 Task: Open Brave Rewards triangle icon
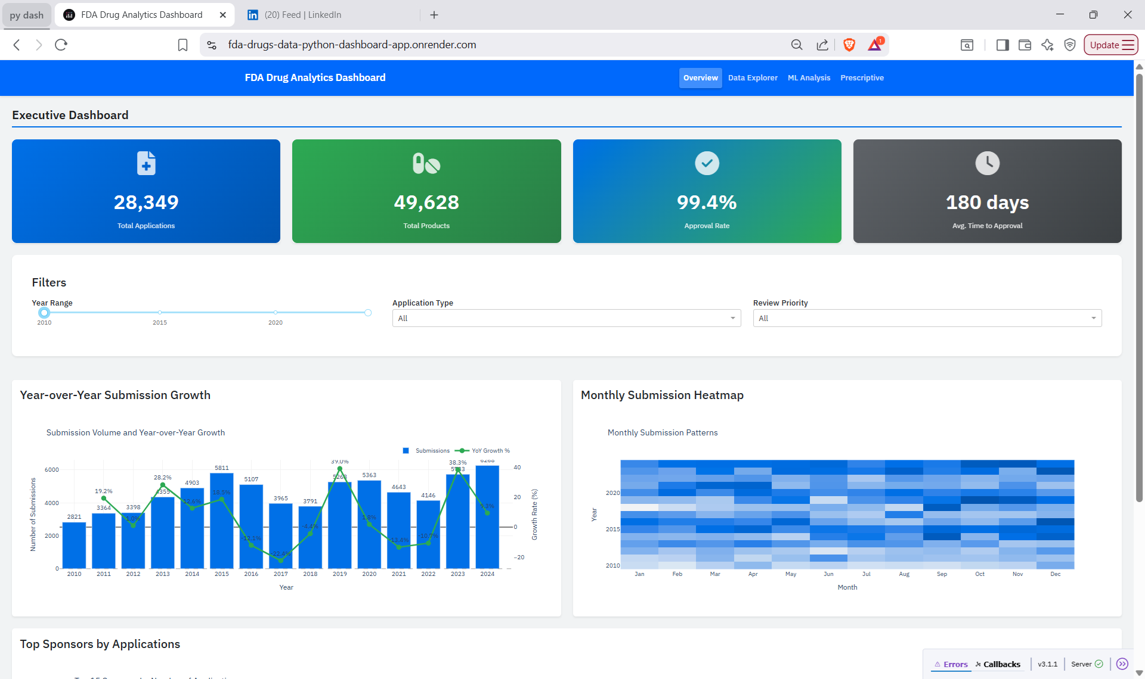tap(875, 45)
